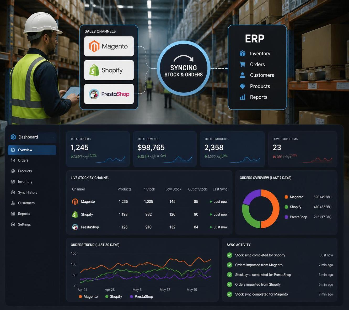The image size is (349, 310).
Task: Open Reports label in the sidebar
Action: click(x=24, y=214)
